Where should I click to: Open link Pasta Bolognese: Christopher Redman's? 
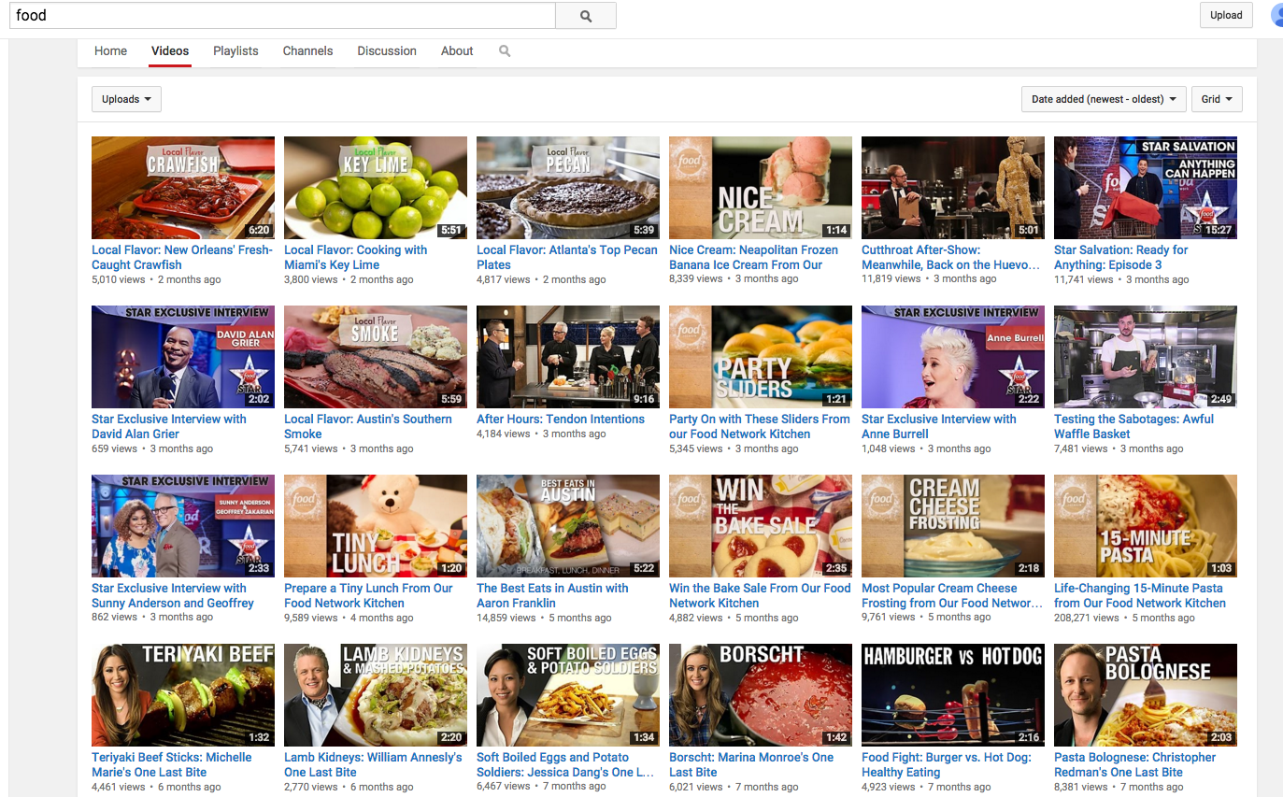pos(1135,765)
